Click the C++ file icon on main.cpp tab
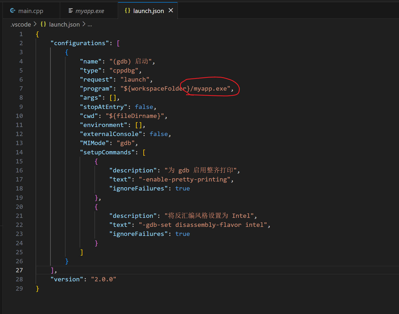This screenshot has height=314, width=399. pyautogui.click(x=12, y=11)
